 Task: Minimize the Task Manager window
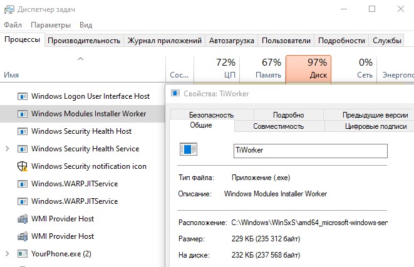tap(344, 9)
